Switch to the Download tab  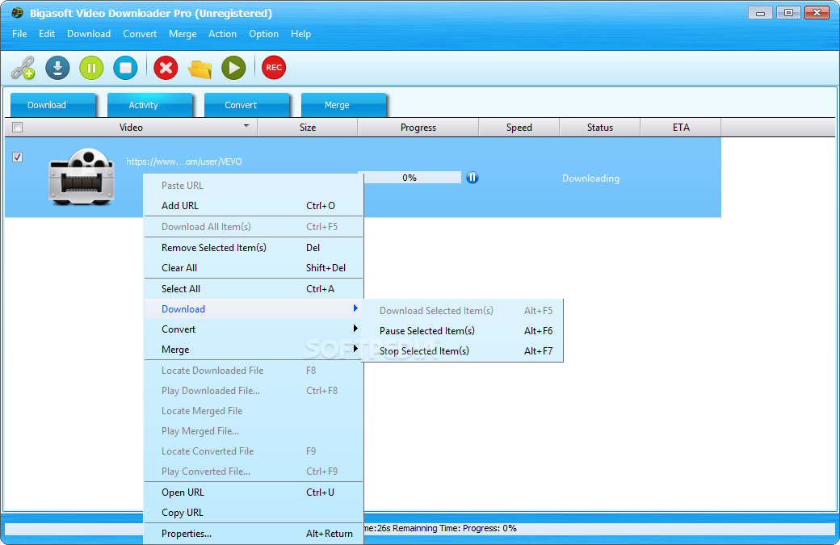(x=53, y=105)
